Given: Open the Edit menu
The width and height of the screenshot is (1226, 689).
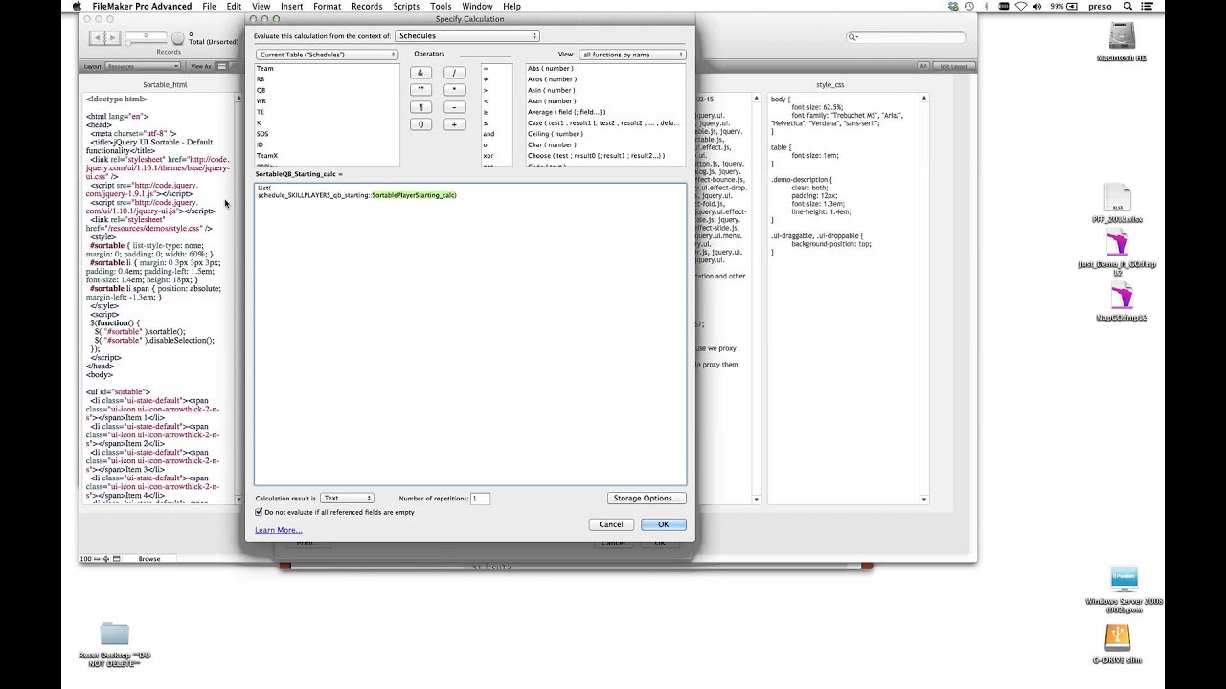Looking at the screenshot, I should pyautogui.click(x=234, y=6).
